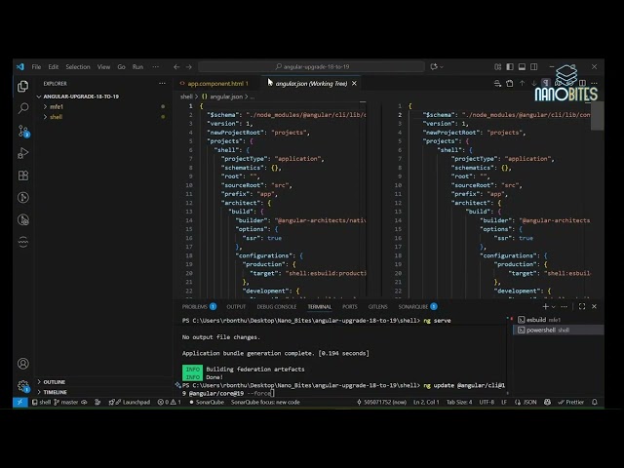The image size is (624, 468).
Task: Select the esbuild mfe1 terminal
Action: point(559,320)
